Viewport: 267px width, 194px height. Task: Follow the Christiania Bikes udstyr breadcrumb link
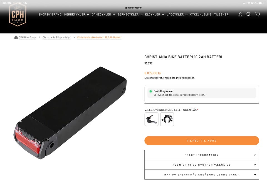coord(56,37)
